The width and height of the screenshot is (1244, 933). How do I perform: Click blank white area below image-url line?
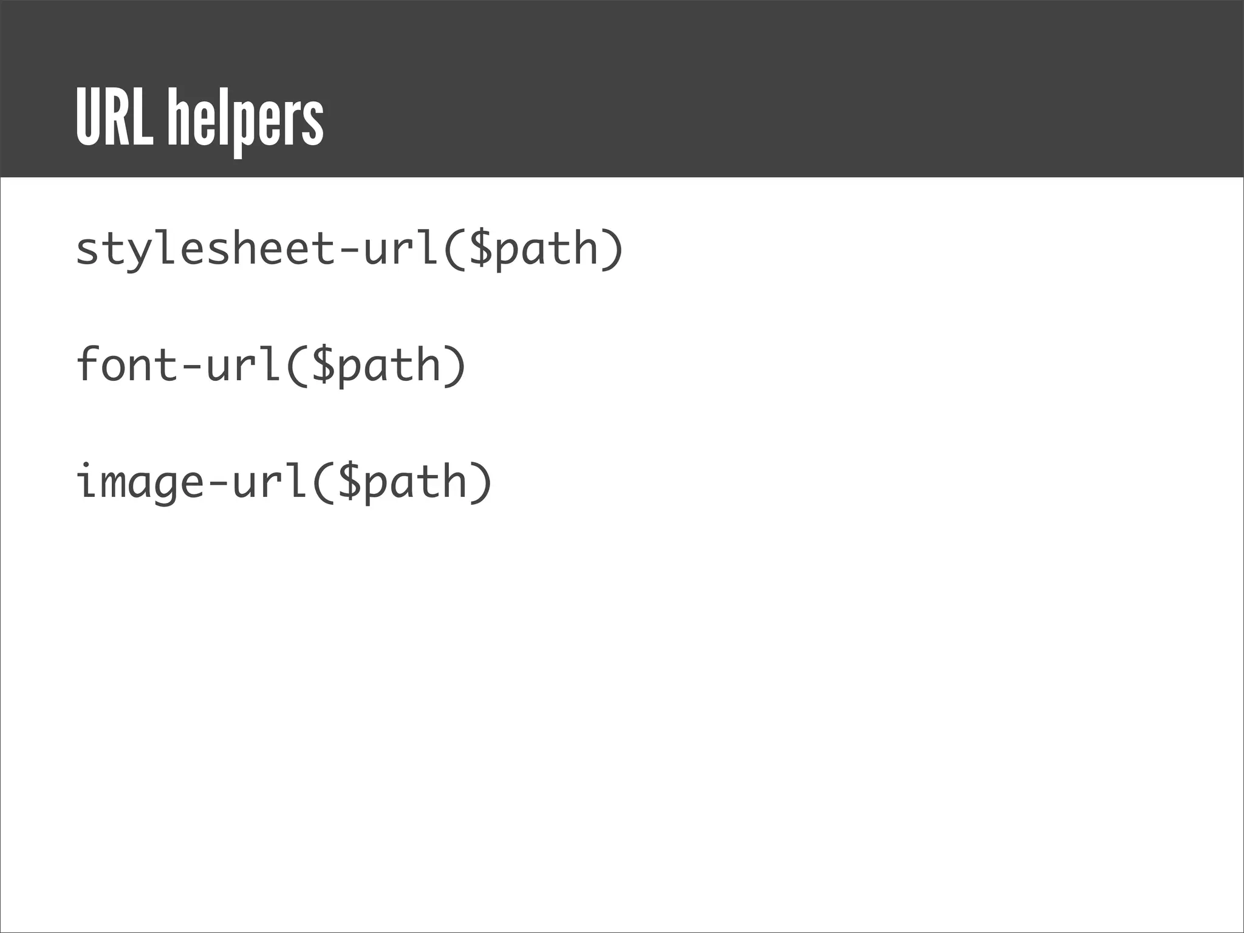pyautogui.click(x=607, y=699)
